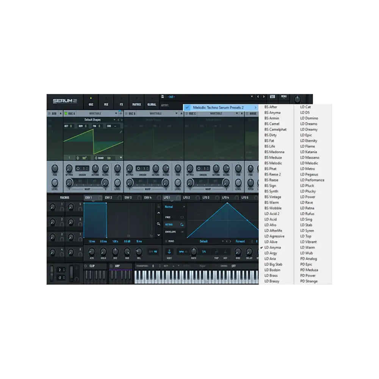379x379 pixels.
Task: Click the LFO 1 modulation source handle
Action: tap(178, 198)
